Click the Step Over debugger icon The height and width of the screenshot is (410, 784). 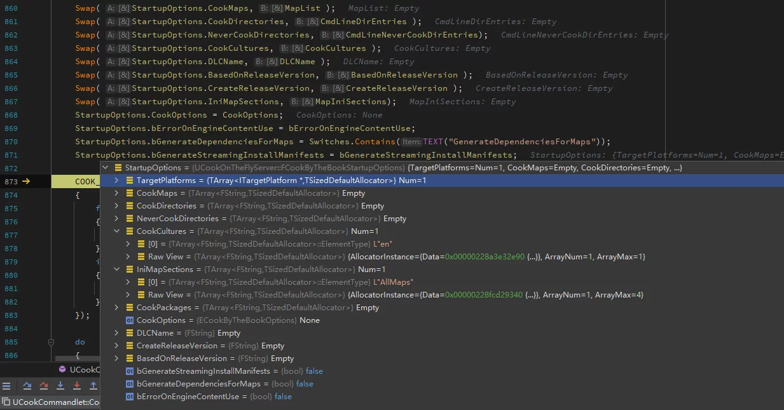point(27,386)
